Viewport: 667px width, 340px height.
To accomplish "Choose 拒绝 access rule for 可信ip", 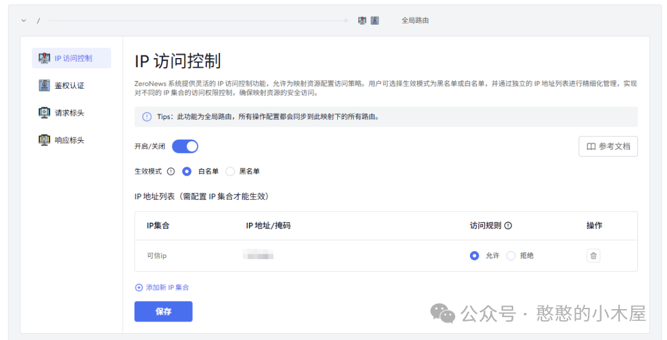I will click(511, 255).
